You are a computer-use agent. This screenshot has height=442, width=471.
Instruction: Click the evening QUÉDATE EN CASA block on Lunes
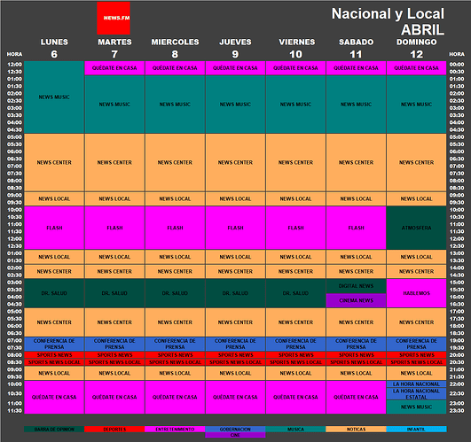(54, 398)
